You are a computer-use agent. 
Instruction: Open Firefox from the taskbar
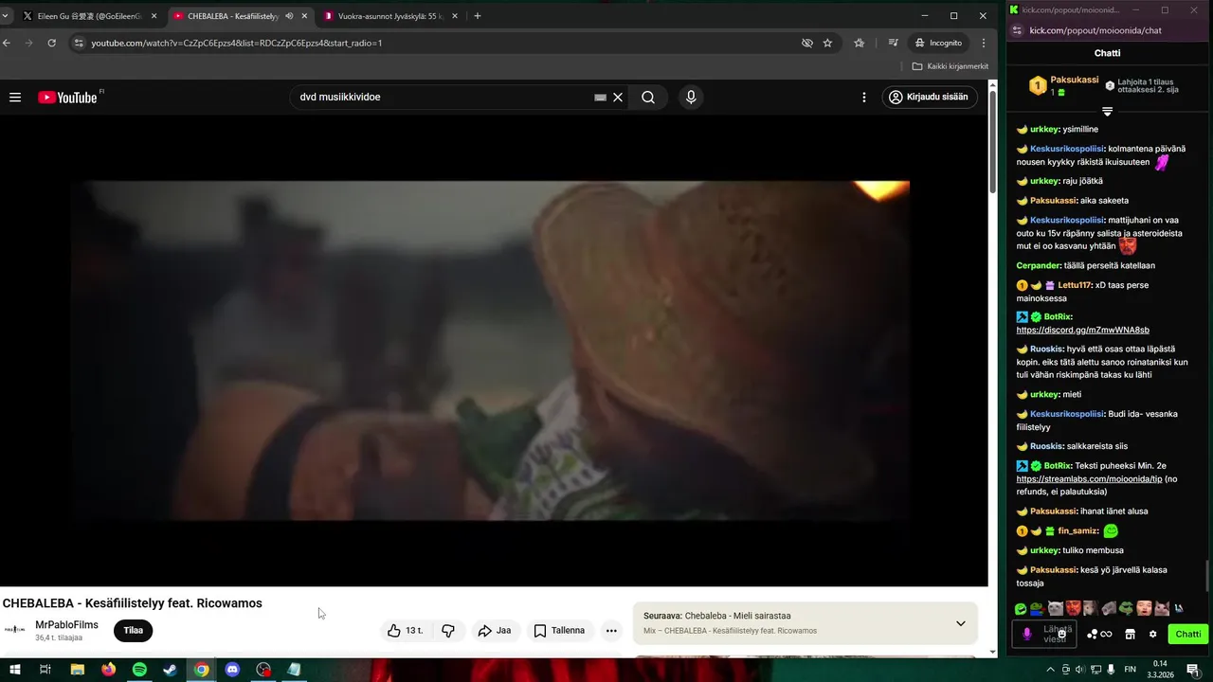click(x=108, y=670)
